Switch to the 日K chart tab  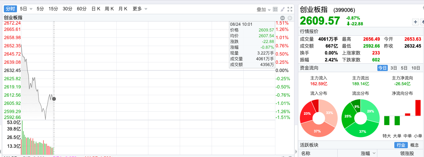[96, 9]
